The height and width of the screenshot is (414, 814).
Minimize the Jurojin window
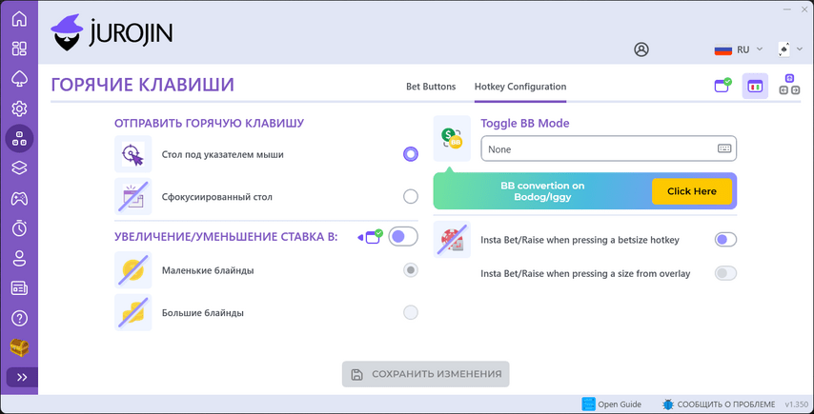click(x=787, y=9)
